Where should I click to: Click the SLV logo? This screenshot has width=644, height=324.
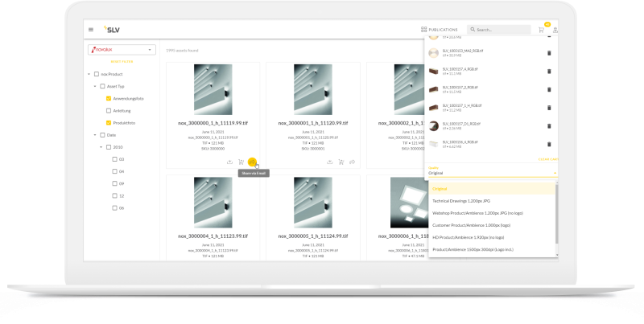112,29
